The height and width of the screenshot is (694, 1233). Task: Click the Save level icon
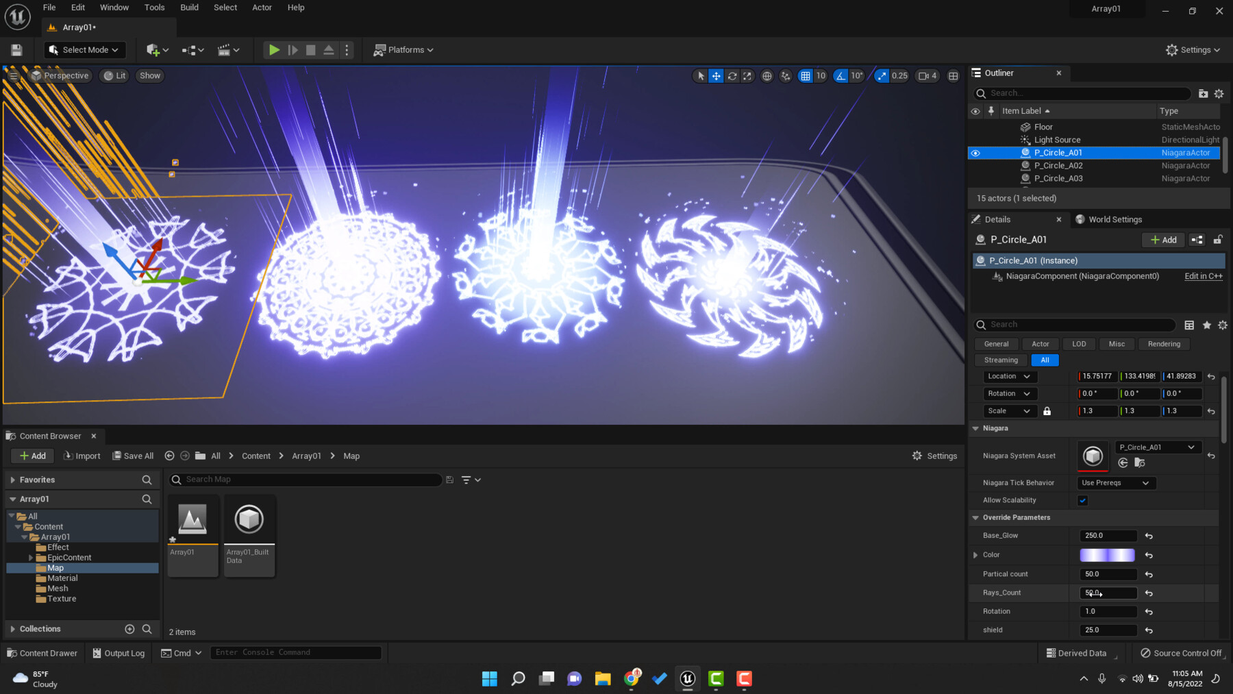click(16, 49)
